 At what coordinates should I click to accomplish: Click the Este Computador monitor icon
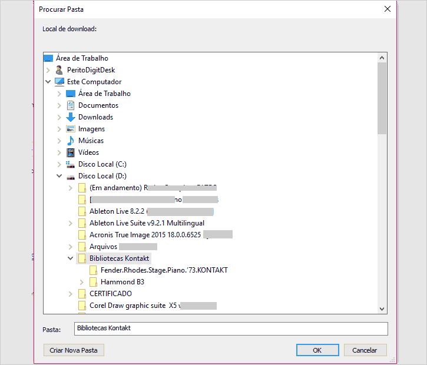(59, 82)
